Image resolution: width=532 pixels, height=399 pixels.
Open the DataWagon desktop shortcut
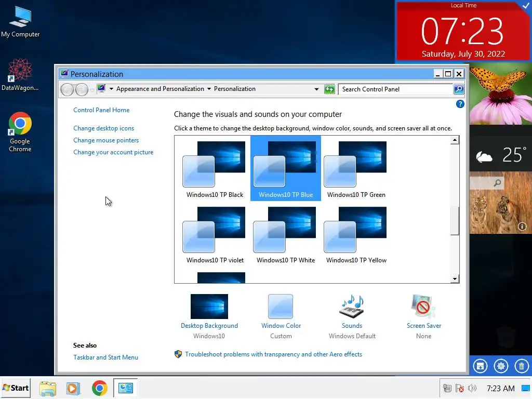[20, 75]
